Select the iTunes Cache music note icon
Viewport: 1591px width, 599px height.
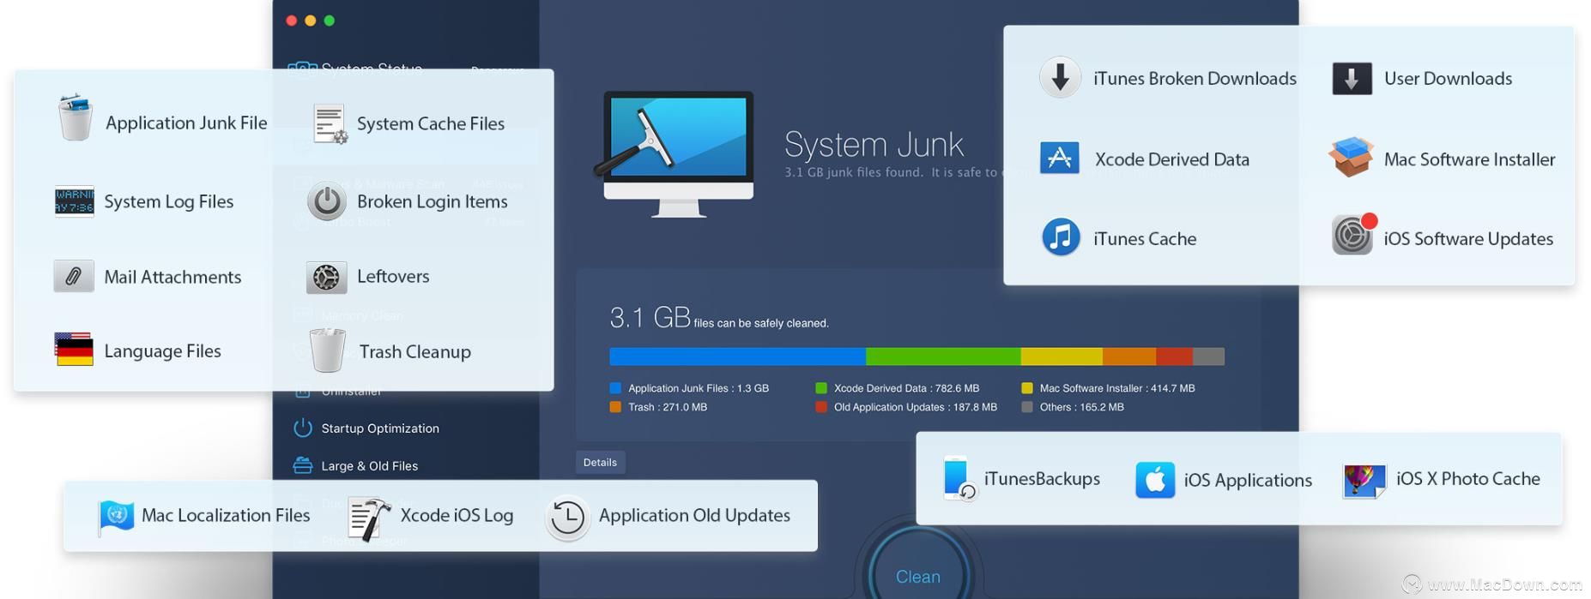point(1061,237)
